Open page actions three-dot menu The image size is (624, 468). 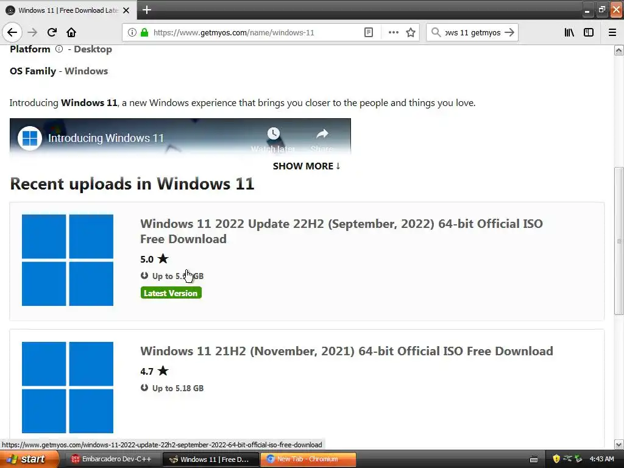click(x=393, y=32)
